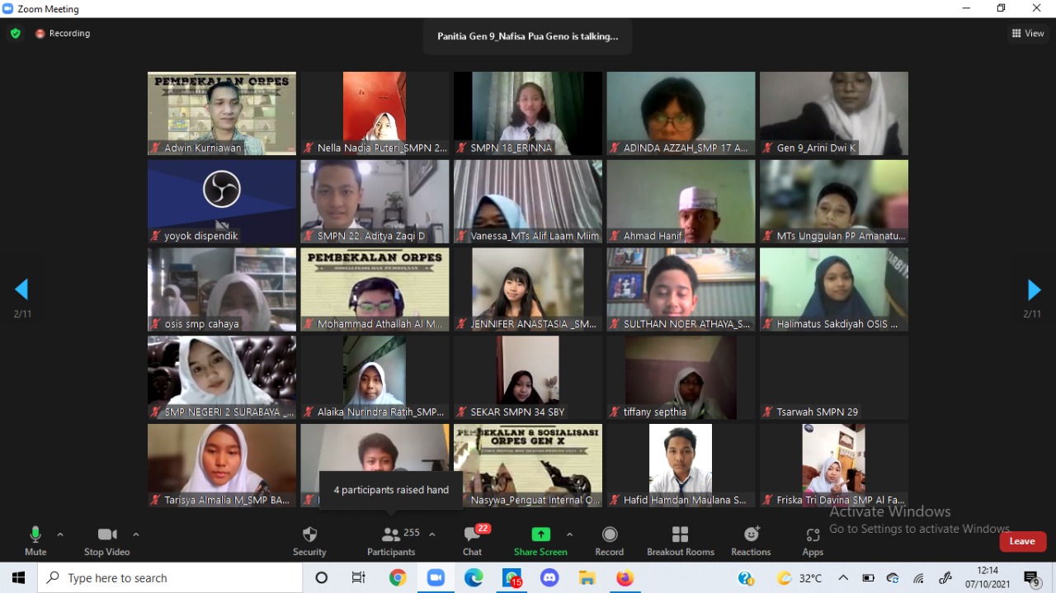Select SMPN 22. Aditya Zaqi D tile
The height and width of the screenshot is (593, 1056).
(375, 201)
